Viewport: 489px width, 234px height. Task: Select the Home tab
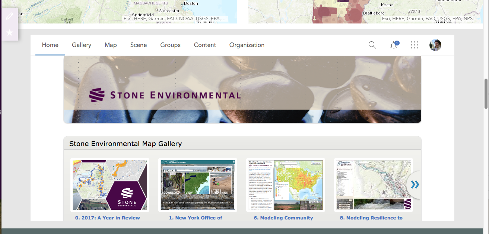(50, 45)
